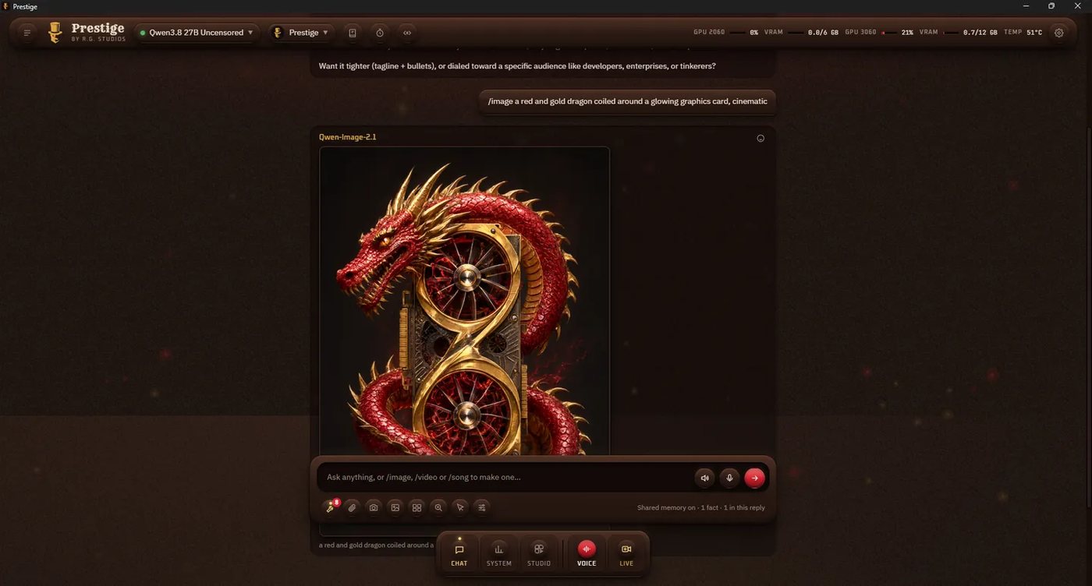Click the TEMP 51°C readout

click(1023, 33)
